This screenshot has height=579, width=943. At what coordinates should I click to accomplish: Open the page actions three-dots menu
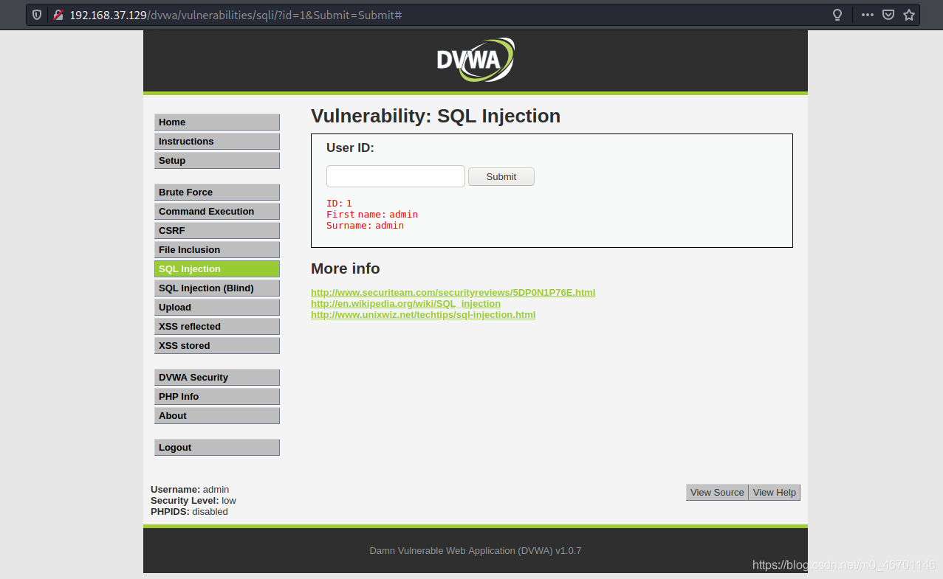point(868,15)
